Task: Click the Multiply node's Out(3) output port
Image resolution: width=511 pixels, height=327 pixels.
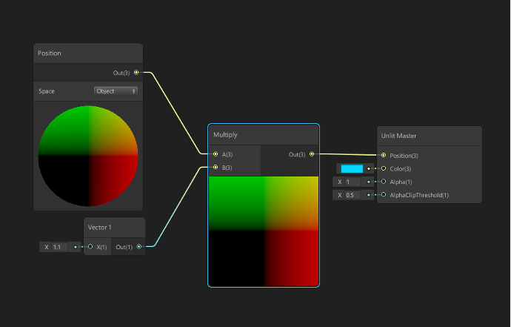Action: pyautogui.click(x=312, y=154)
